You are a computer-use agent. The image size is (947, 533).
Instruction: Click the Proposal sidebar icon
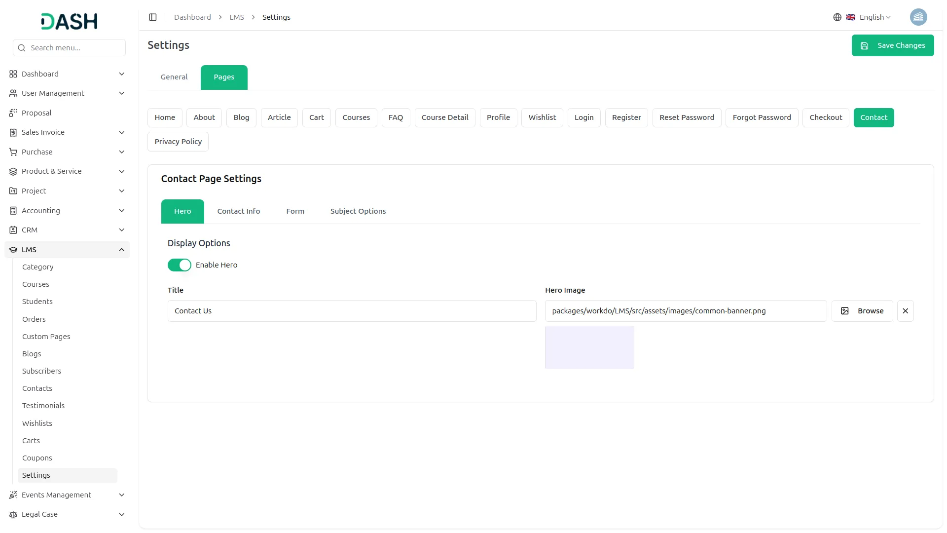pyautogui.click(x=13, y=113)
